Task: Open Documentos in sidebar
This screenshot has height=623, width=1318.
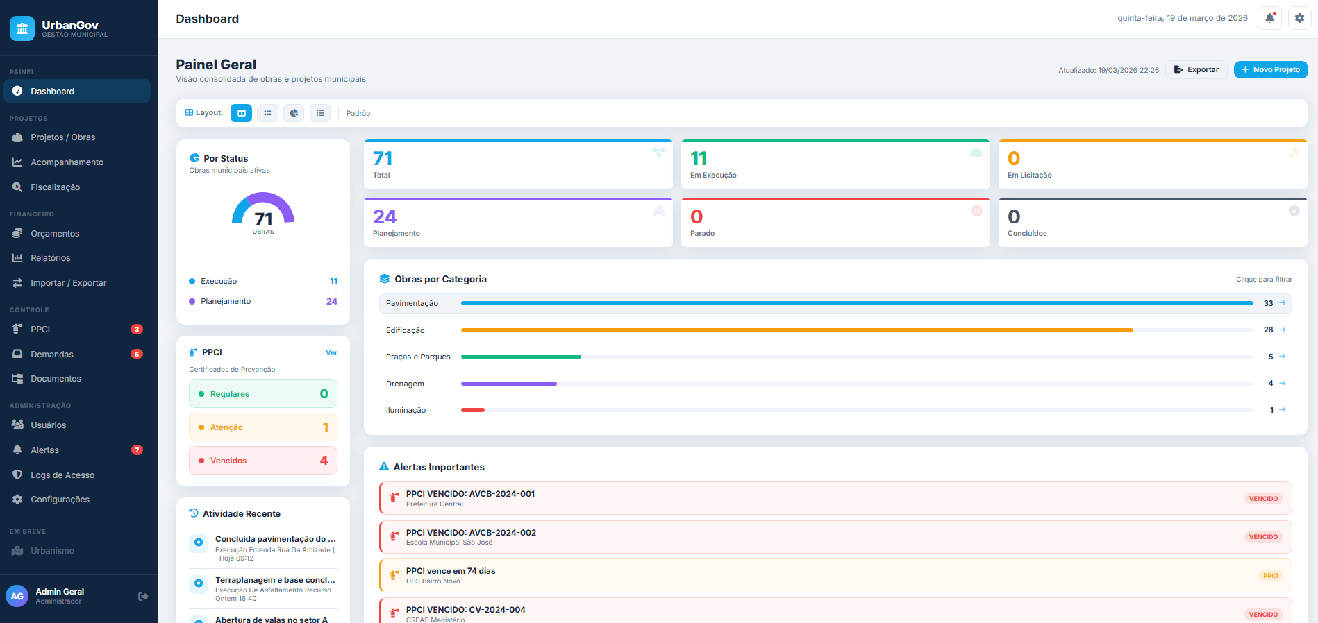Action: pos(77,379)
